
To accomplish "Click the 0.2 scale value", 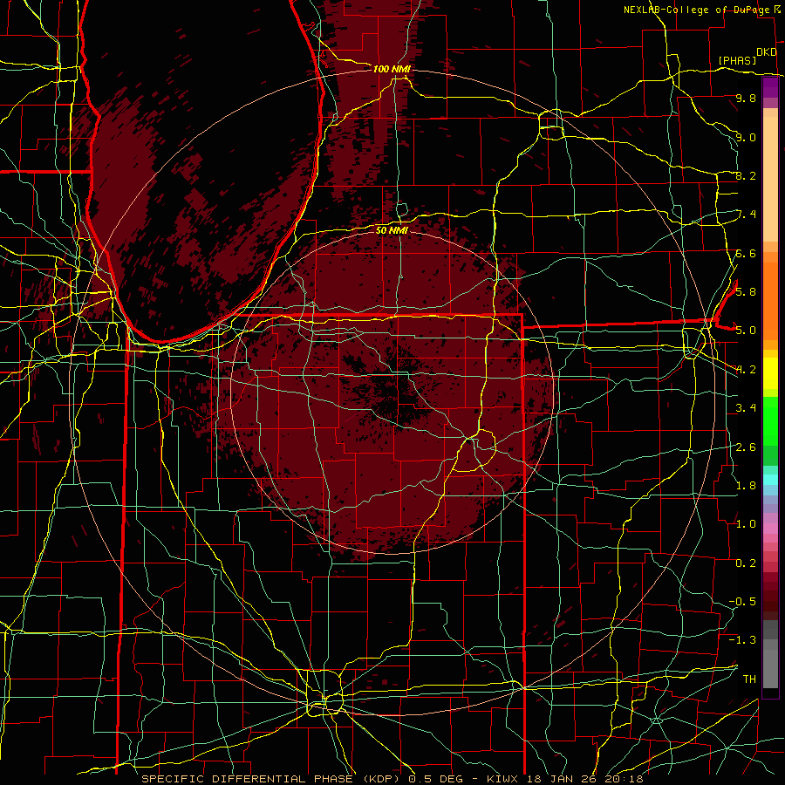I will (x=746, y=563).
